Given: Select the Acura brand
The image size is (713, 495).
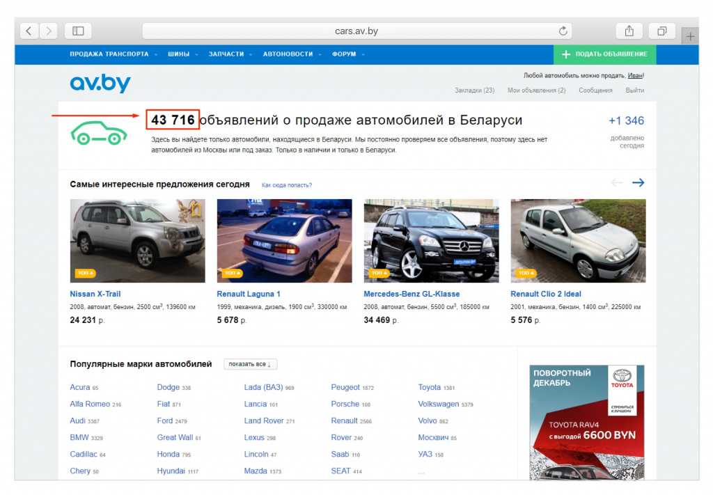Looking at the screenshot, I should (x=79, y=387).
